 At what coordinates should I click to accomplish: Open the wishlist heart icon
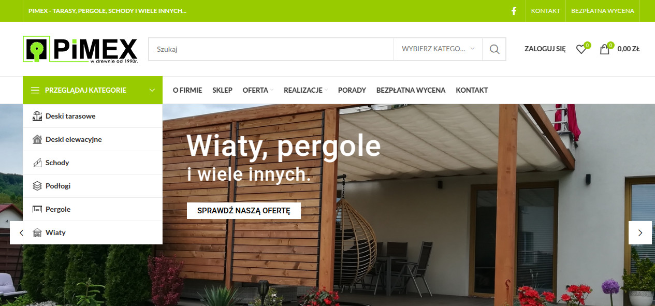[x=581, y=49]
